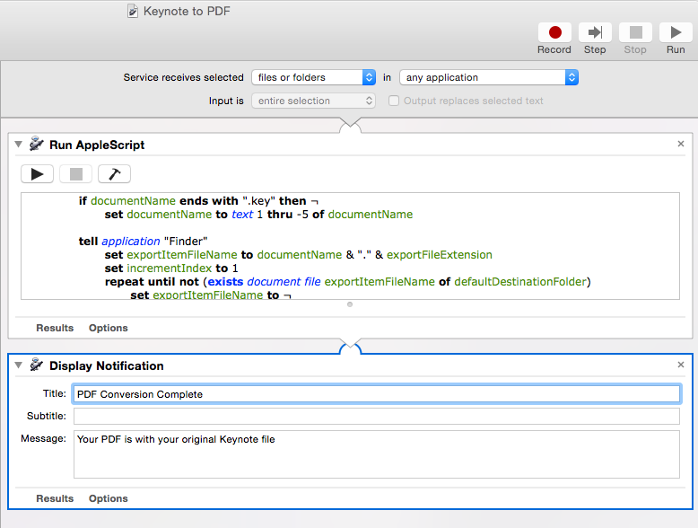Collapse the Display Notification action
The width and height of the screenshot is (698, 528).
click(x=18, y=365)
